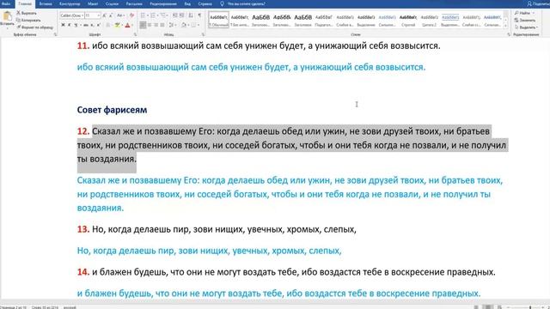Click the Tell me lightbulb search box
The height and width of the screenshot is (309, 550).
(x=243, y=3)
